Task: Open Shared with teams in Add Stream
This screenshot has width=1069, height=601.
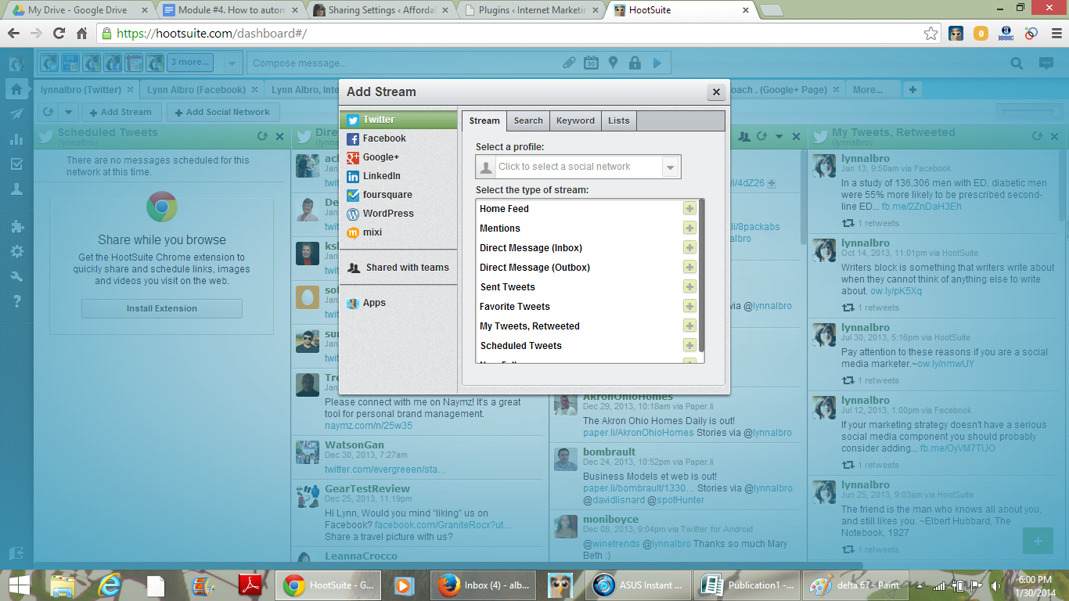Action: 398,268
